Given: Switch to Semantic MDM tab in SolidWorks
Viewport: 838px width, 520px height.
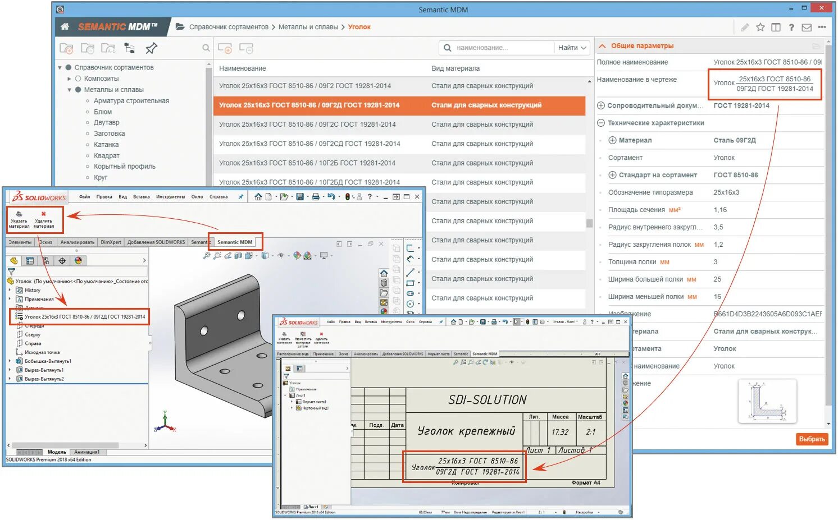Looking at the screenshot, I should 235,242.
